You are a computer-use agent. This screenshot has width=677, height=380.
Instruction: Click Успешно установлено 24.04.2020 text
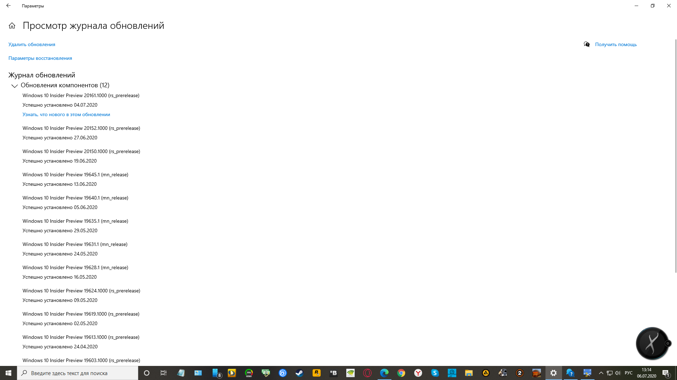(x=60, y=347)
